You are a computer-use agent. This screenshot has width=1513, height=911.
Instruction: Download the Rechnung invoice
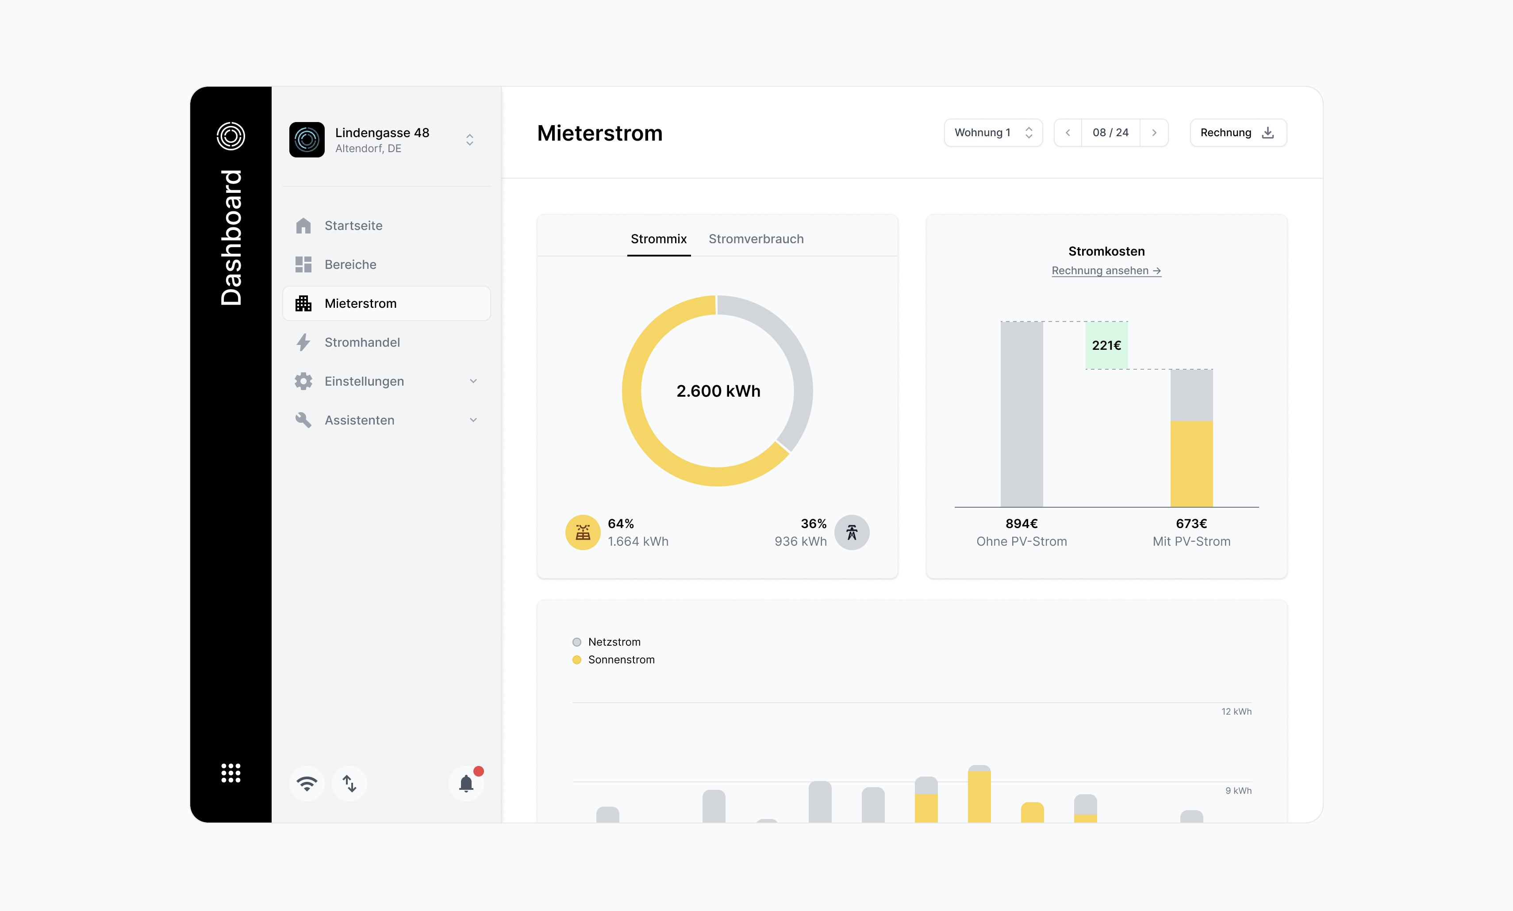tap(1237, 133)
